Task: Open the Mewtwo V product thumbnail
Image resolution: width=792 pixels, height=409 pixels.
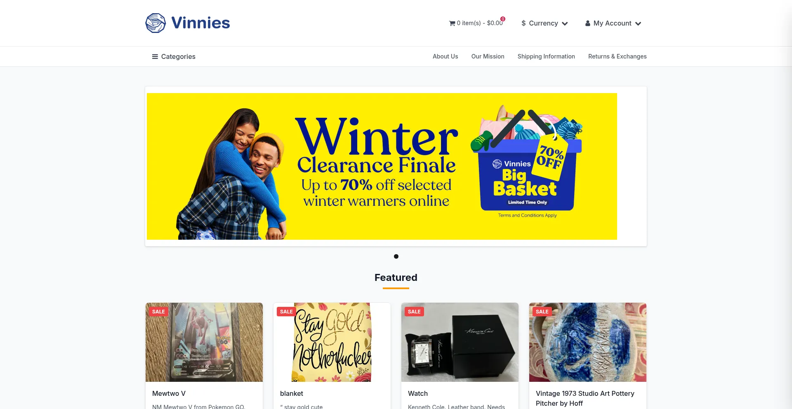Action: [204, 342]
